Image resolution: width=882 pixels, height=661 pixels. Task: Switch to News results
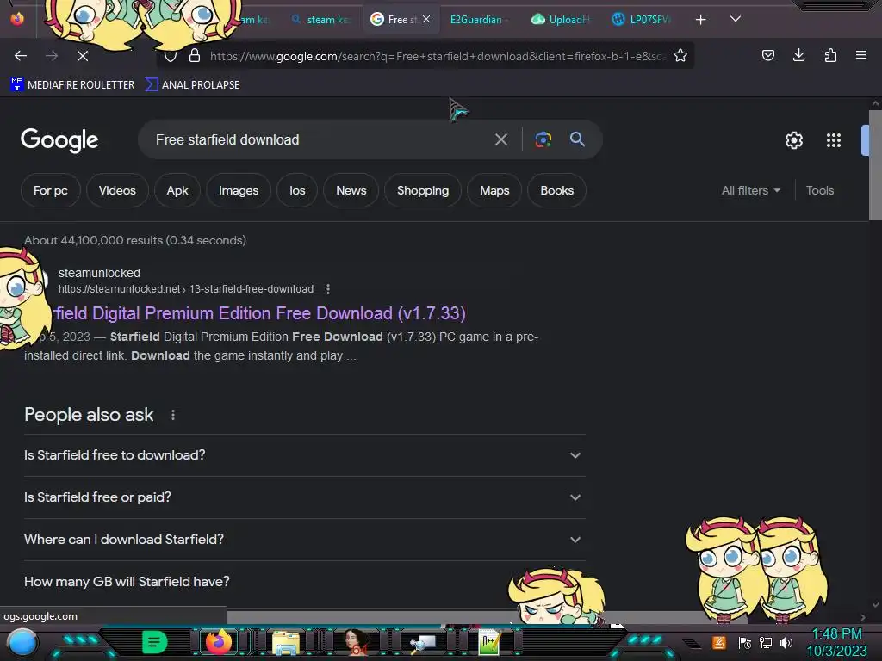tap(351, 190)
